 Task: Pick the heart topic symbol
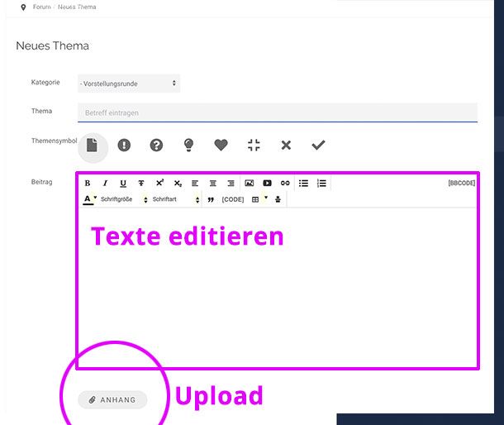click(x=221, y=146)
